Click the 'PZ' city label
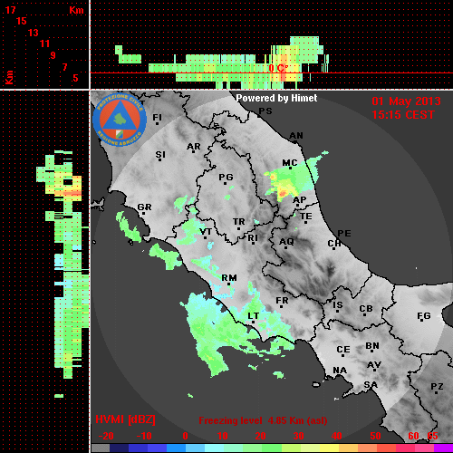 coord(437,387)
